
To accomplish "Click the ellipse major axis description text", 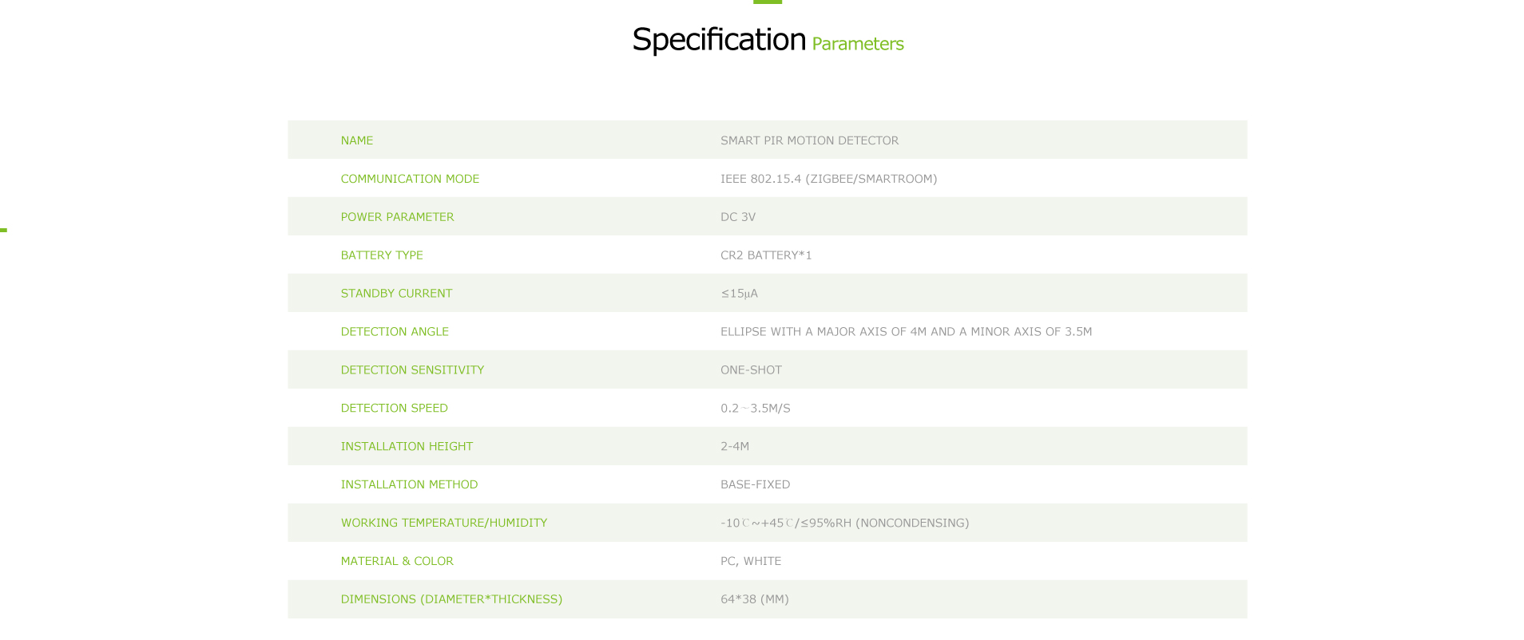I will click(906, 332).
